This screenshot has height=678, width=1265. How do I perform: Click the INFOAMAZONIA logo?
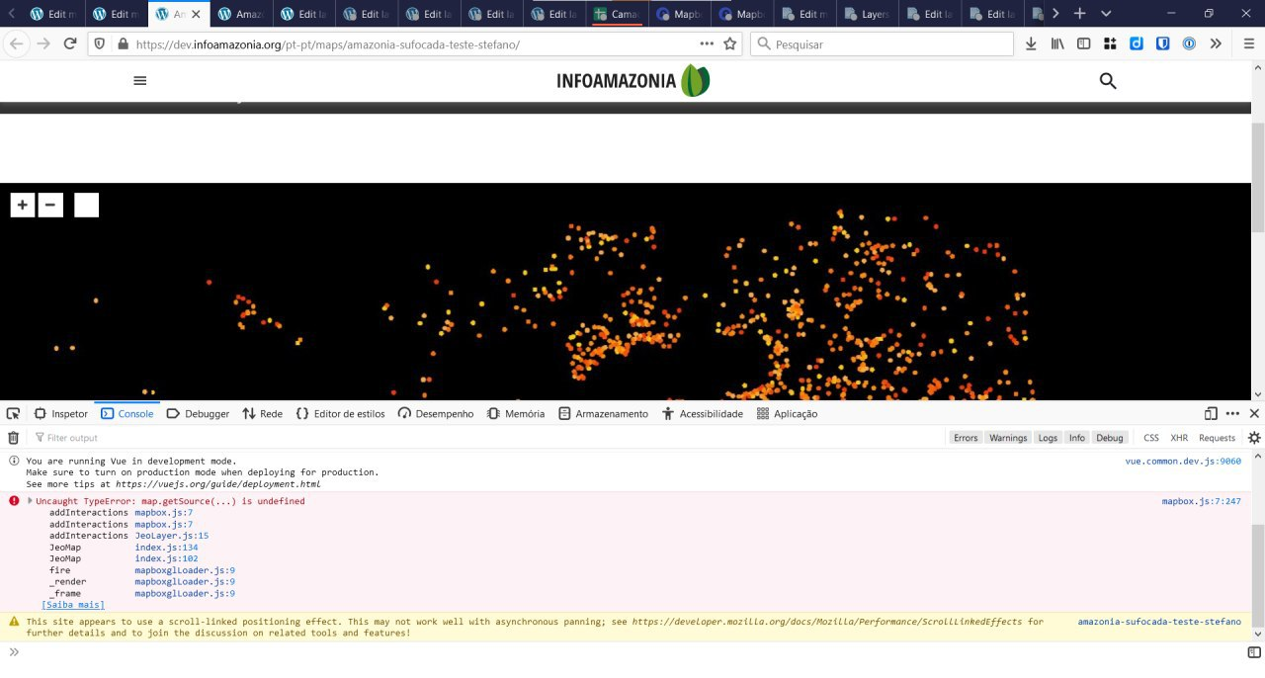pyautogui.click(x=632, y=81)
